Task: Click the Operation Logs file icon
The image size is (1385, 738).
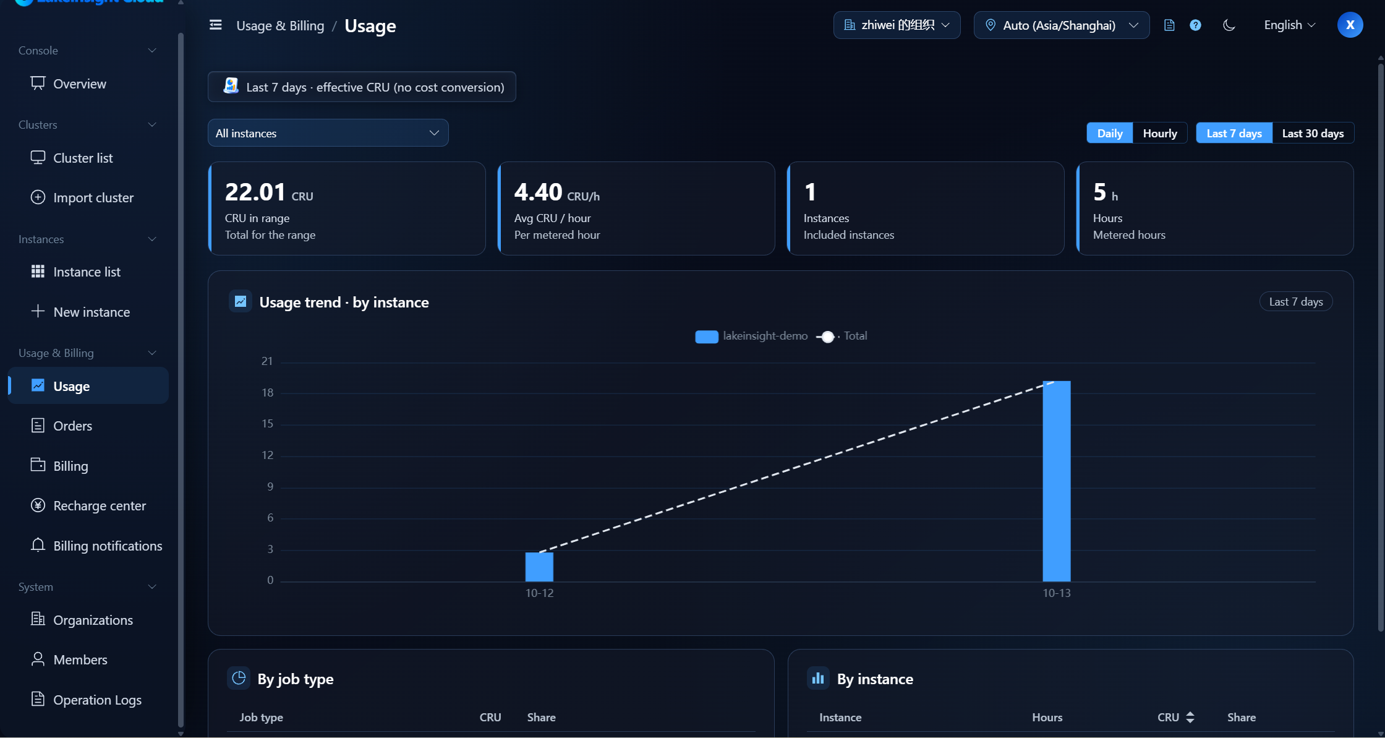Action: click(x=38, y=699)
